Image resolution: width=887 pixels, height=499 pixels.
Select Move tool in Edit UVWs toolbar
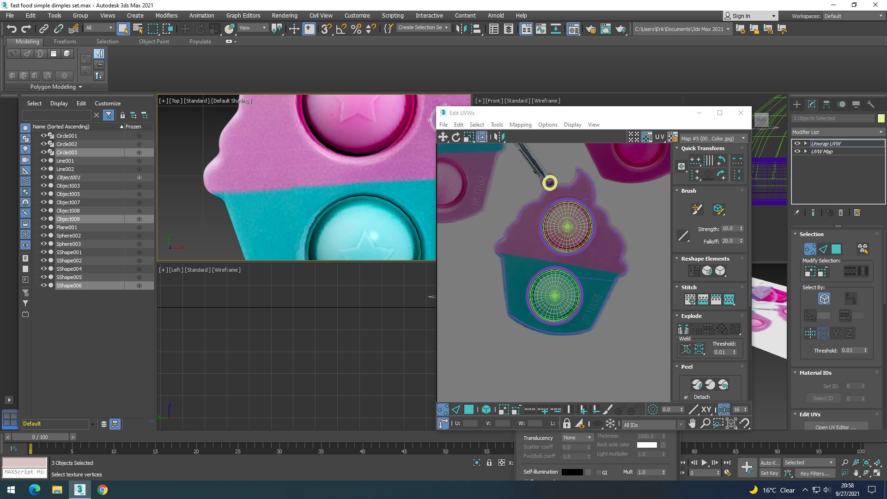click(443, 137)
